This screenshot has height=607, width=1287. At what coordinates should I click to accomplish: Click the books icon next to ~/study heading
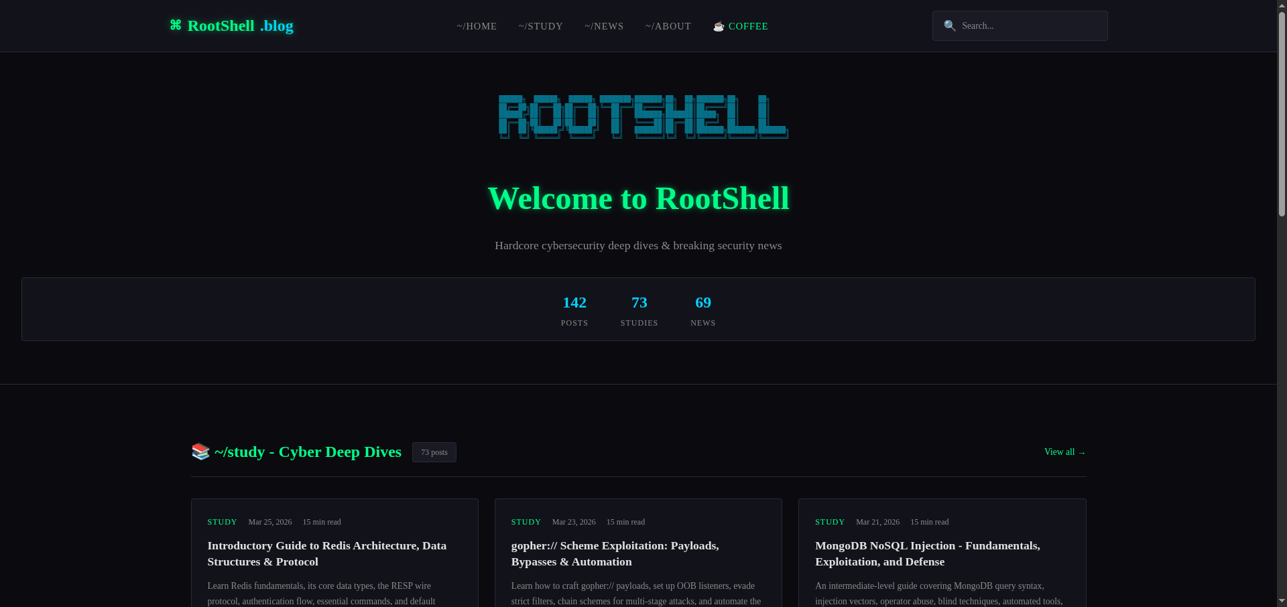200,452
